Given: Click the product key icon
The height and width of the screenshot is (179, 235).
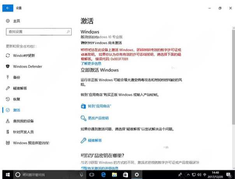Looking at the screenshot, I should [x=83, y=118].
